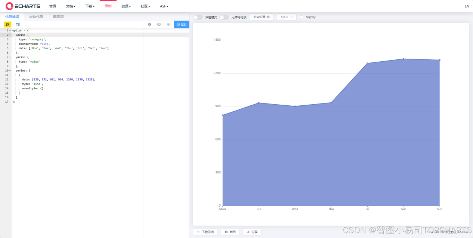
Task: Expand the ASF dropdown menu
Action: [164, 6]
